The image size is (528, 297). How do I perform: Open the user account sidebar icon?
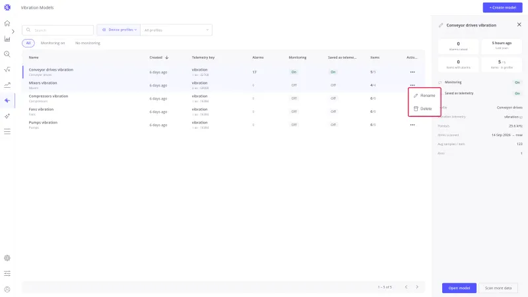(7, 289)
